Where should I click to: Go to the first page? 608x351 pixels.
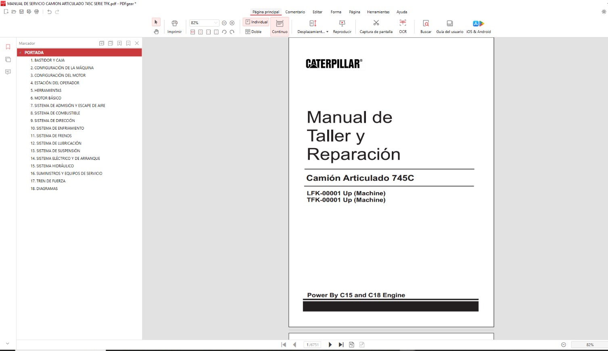pyautogui.click(x=284, y=345)
